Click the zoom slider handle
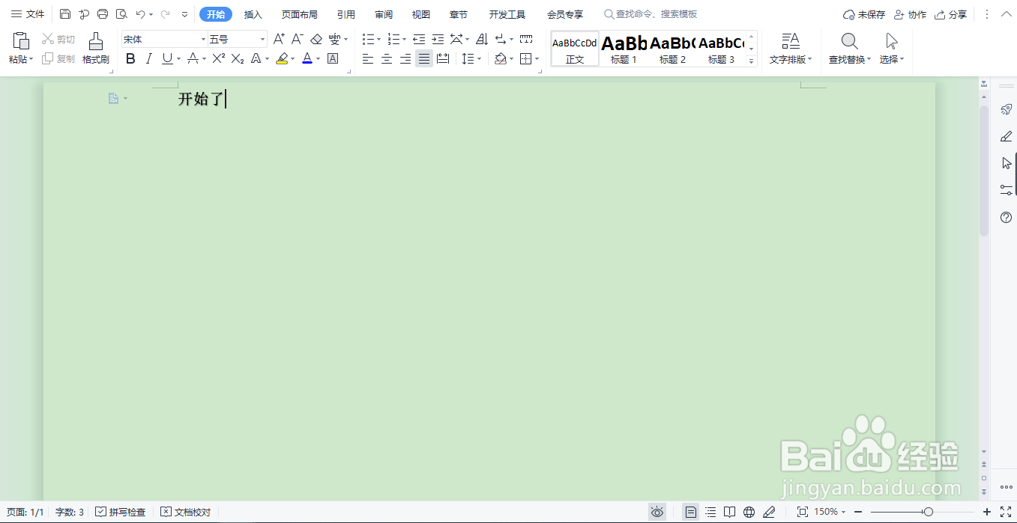Image resolution: width=1017 pixels, height=523 pixels. [x=929, y=512]
